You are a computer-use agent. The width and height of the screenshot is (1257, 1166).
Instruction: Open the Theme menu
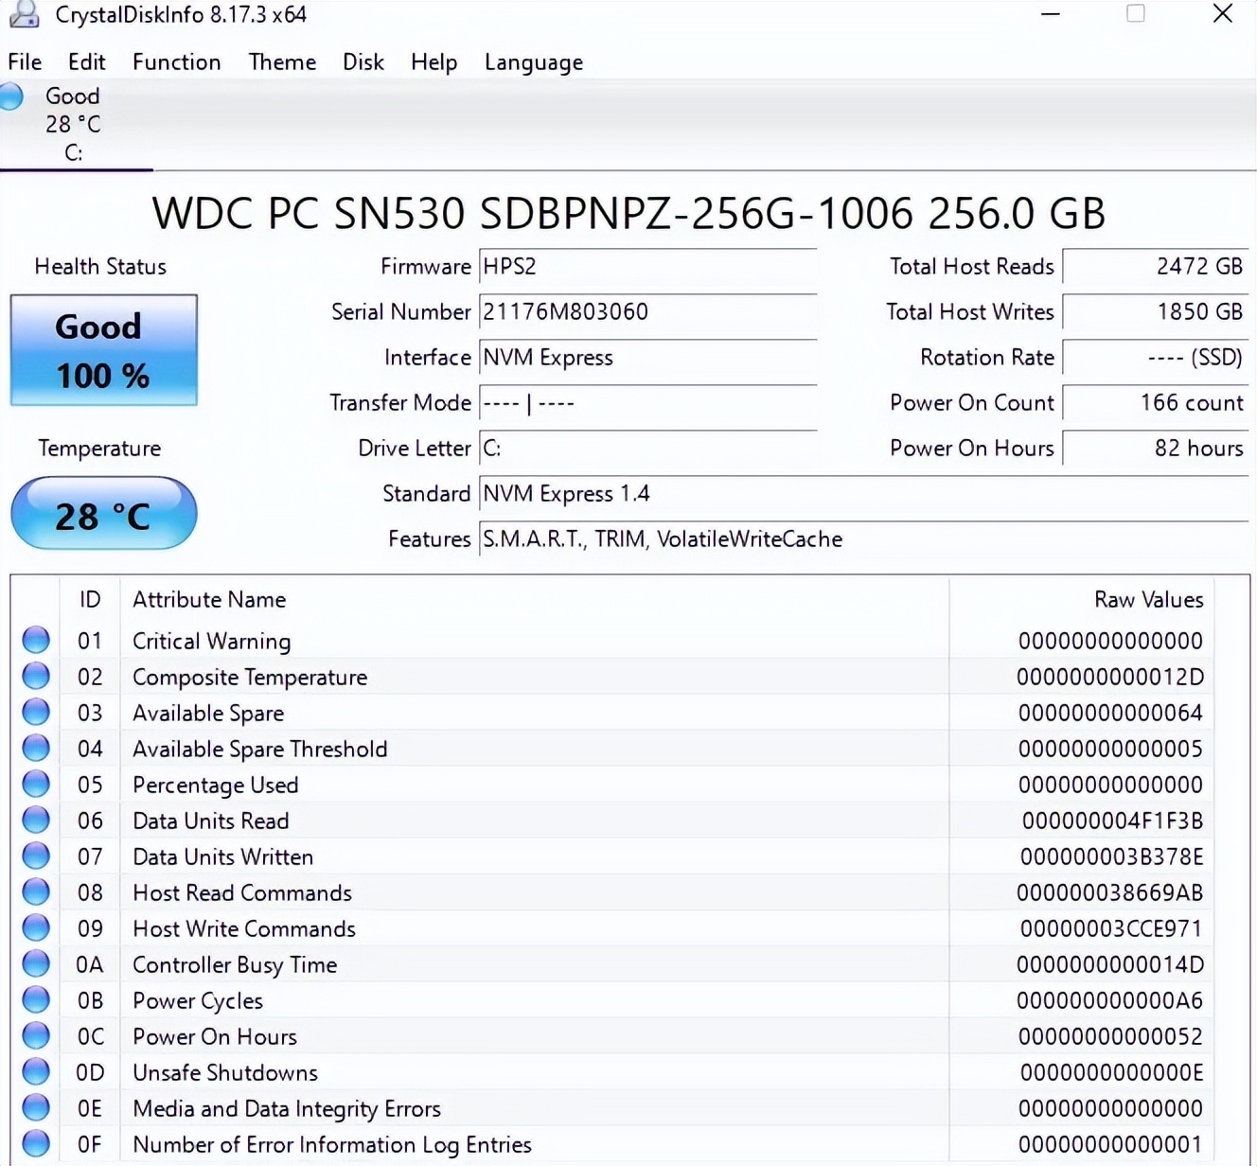click(281, 62)
